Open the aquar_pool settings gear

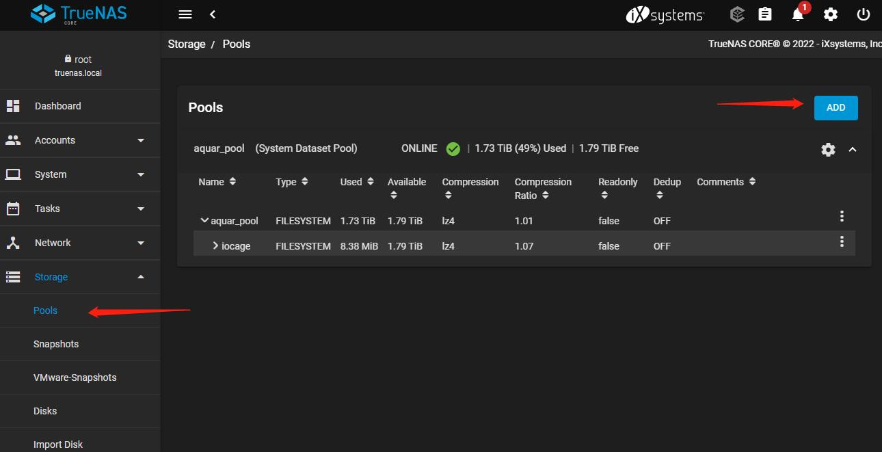[828, 149]
